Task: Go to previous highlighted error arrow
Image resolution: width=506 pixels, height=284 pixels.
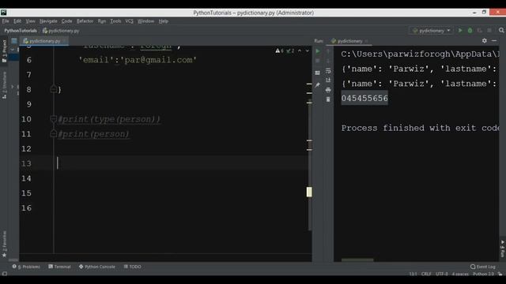Action: pyautogui.click(x=300, y=50)
